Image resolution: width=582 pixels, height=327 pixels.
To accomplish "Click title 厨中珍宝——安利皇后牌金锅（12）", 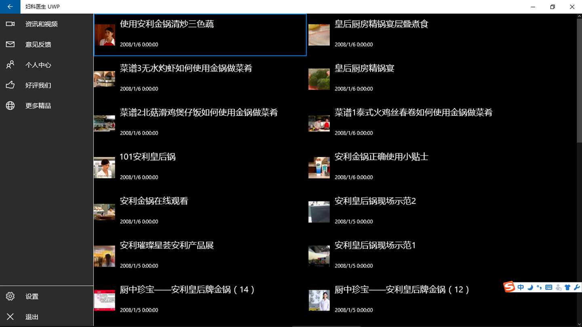I will [402, 289].
